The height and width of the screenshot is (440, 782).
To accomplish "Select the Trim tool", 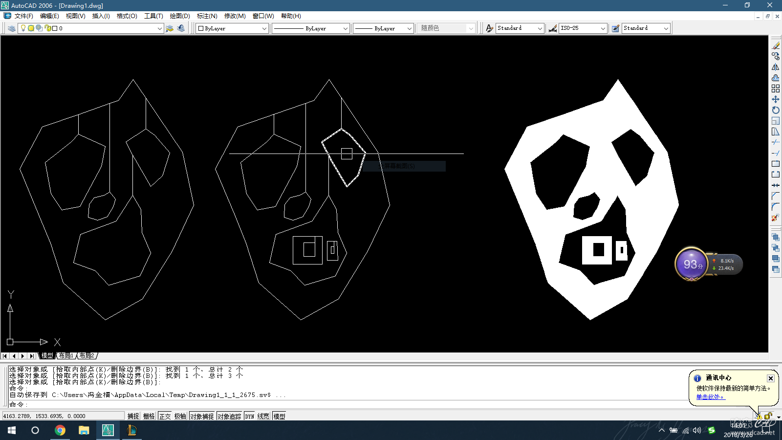I will (776, 142).
